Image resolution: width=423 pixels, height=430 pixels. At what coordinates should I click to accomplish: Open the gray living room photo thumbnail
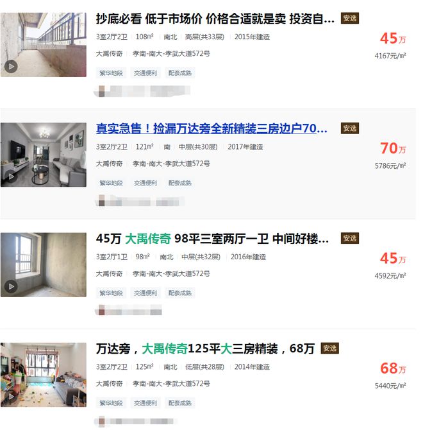pyautogui.click(x=44, y=155)
